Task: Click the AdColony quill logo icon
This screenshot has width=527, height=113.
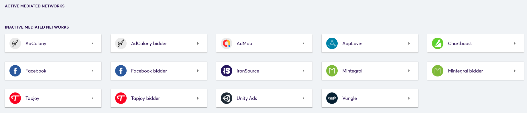Action: (15, 43)
